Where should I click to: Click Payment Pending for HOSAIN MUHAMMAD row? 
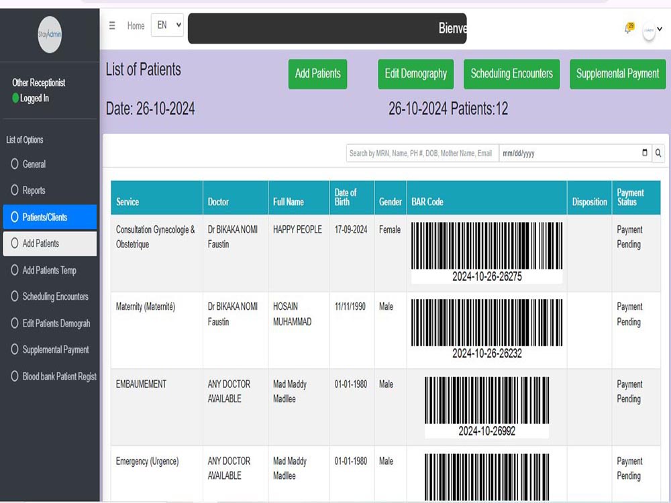pos(629,315)
